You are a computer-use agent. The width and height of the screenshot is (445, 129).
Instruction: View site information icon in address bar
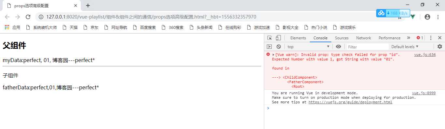[x=41, y=17]
